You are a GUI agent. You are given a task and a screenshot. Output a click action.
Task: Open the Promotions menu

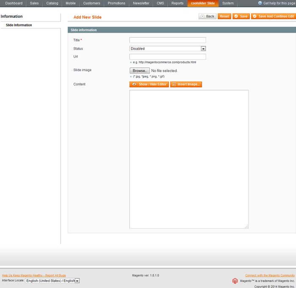point(116,3)
